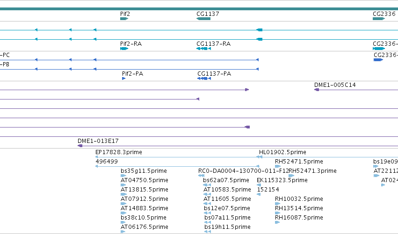The width and height of the screenshot is (398, 234).
Task: Click the EK115323.5prime EST label
Action: 282,180
